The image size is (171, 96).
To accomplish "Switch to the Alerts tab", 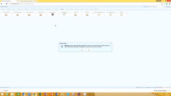I will 82,9.
